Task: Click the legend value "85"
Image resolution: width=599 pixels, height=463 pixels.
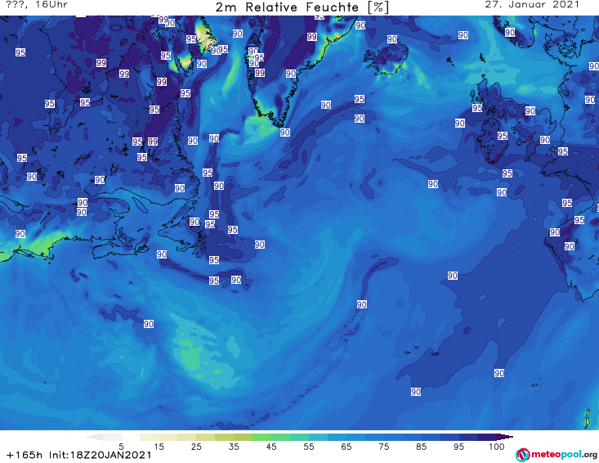Action: [421, 447]
